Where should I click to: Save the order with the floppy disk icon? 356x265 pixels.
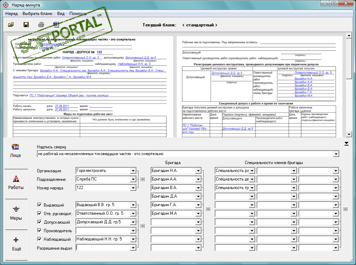click(x=26, y=25)
